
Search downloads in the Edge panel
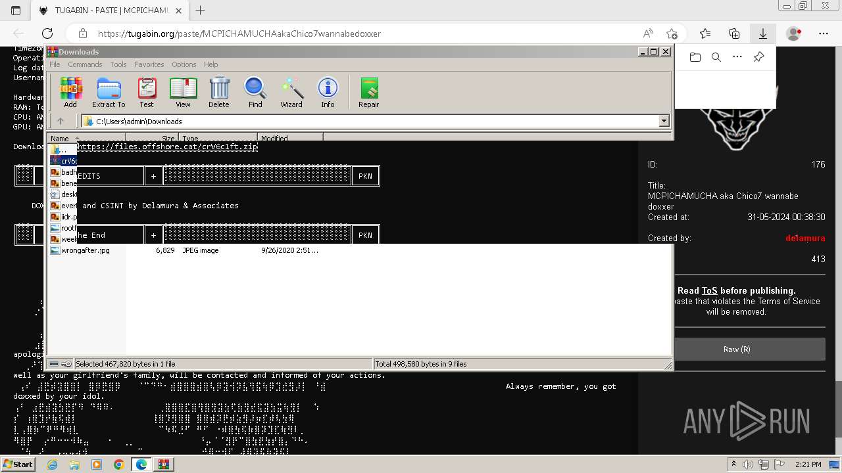[716, 57]
